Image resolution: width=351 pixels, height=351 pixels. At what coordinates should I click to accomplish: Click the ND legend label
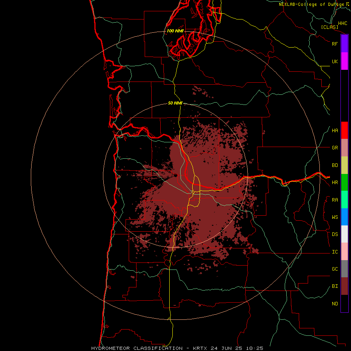tap(335, 304)
